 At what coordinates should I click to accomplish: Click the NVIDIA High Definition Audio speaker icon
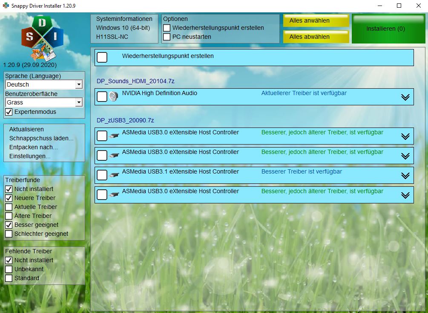pyautogui.click(x=114, y=96)
